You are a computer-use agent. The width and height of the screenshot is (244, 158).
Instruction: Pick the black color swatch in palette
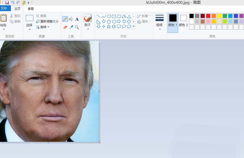[192, 16]
